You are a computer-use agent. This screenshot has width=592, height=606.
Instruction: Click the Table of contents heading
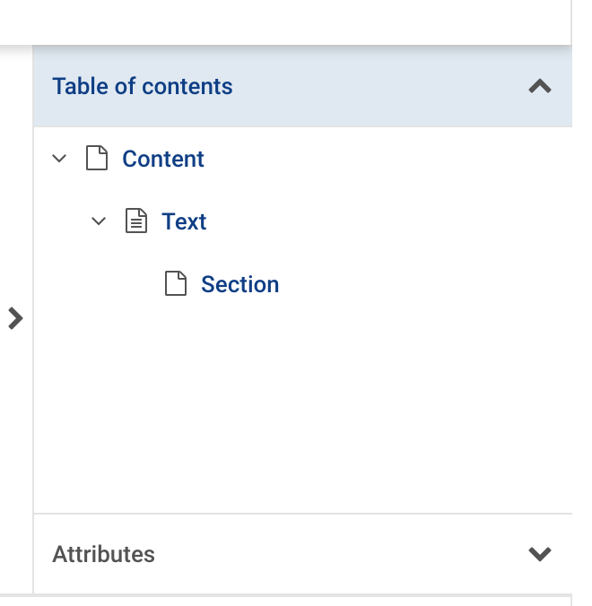pyautogui.click(x=143, y=87)
